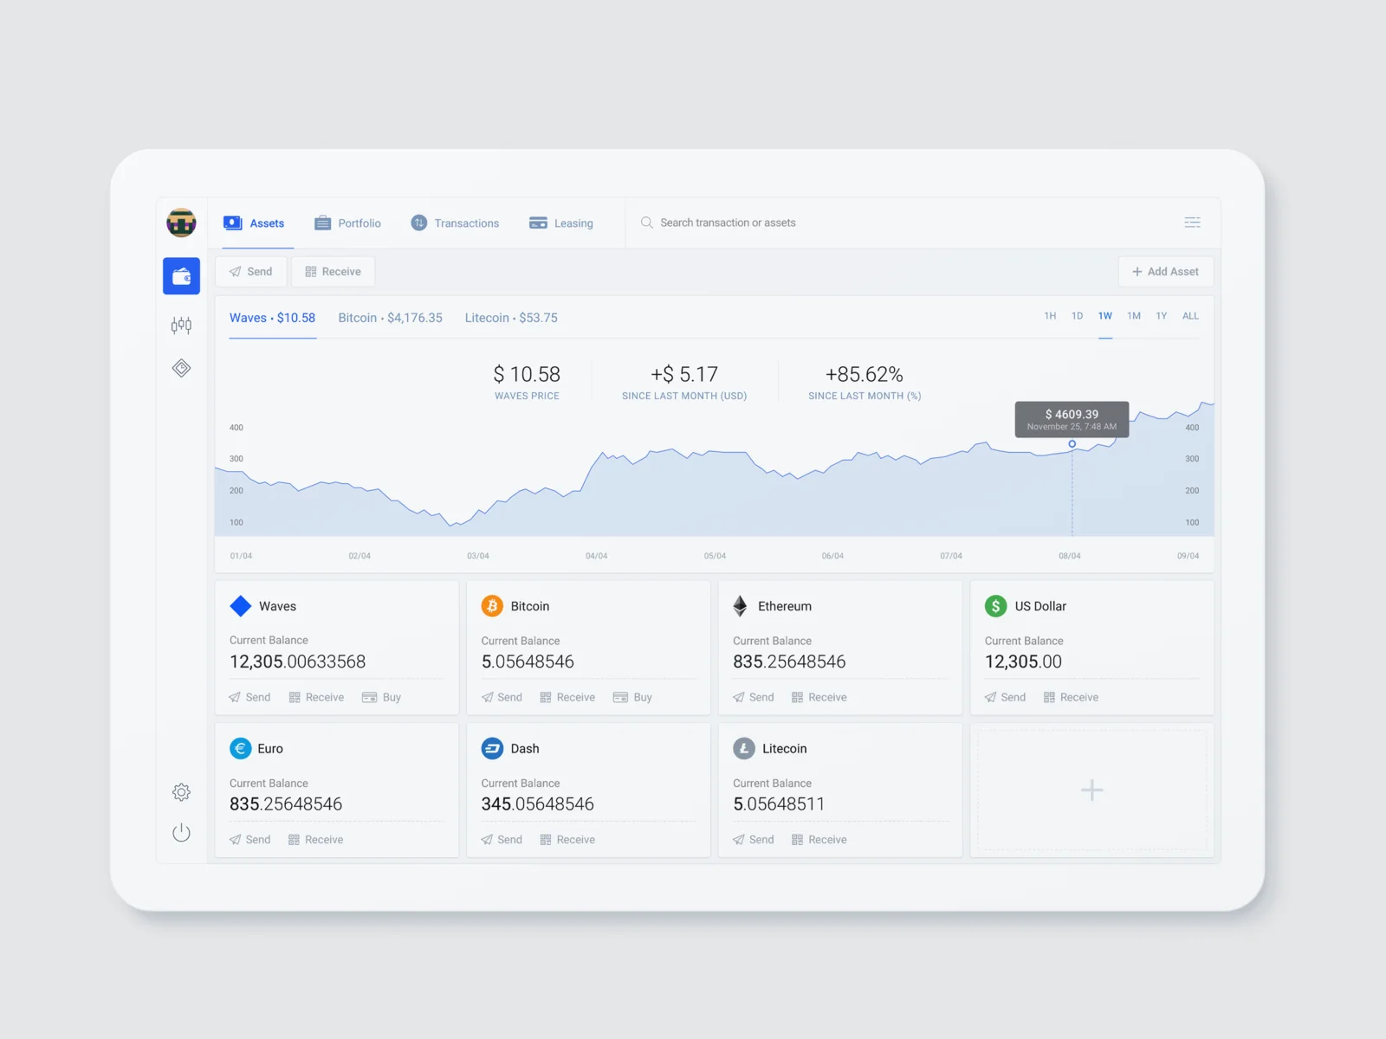This screenshot has height=1039, width=1386.
Task: Click the diamond token icon in sidebar
Action: tap(181, 368)
